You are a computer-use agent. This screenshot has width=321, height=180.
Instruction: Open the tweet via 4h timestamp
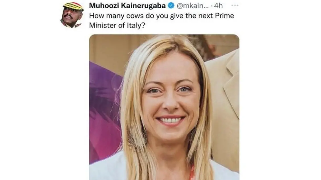coord(218,6)
